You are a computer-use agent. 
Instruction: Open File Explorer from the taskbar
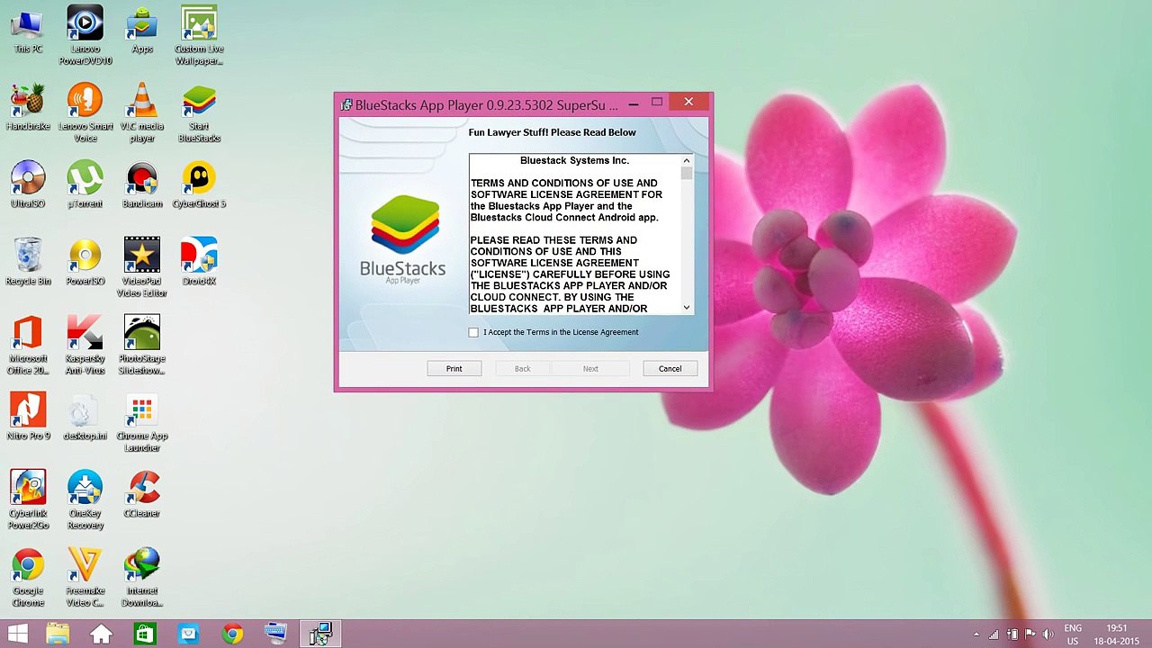[58, 634]
